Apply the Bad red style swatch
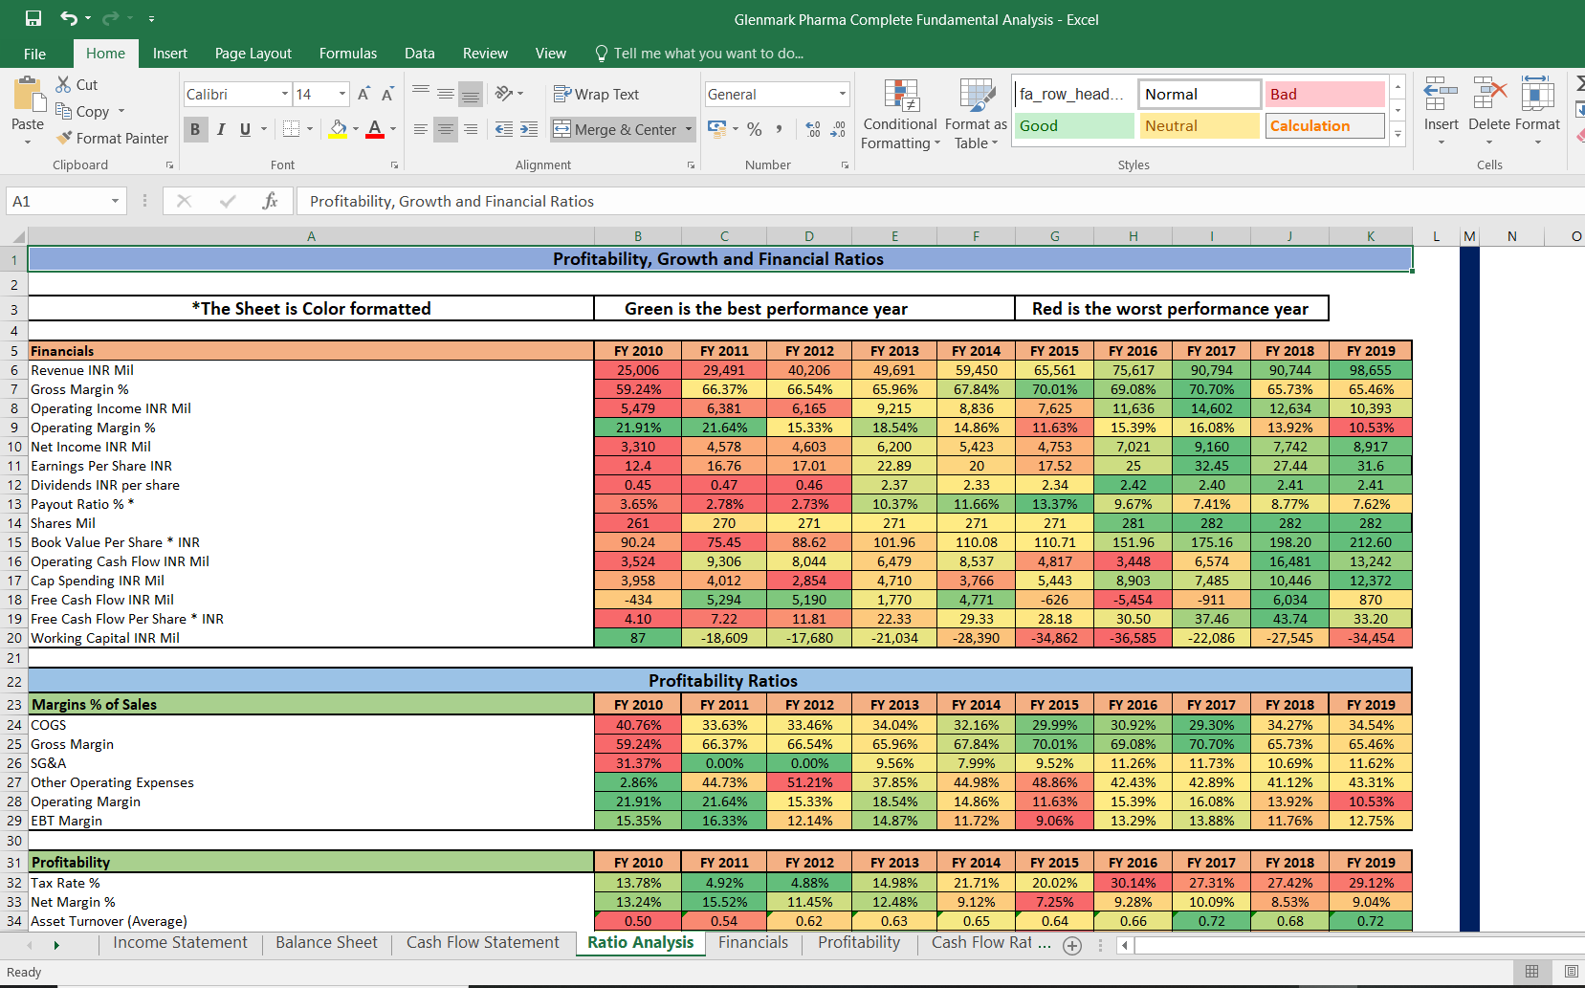This screenshot has height=988, width=1585. [1325, 94]
